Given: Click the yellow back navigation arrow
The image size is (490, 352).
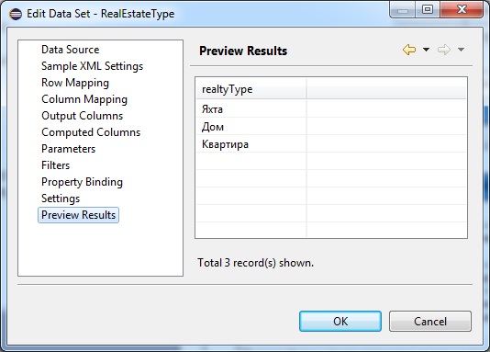Looking at the screenshot, I should coord(409,50).
